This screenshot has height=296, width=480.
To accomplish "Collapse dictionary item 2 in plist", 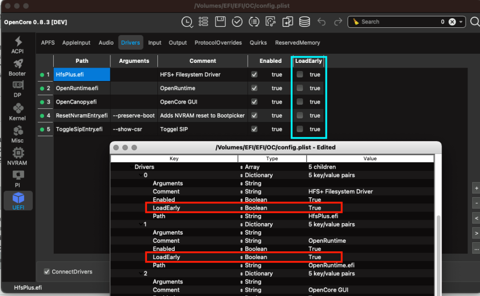I will coord(141,273).
